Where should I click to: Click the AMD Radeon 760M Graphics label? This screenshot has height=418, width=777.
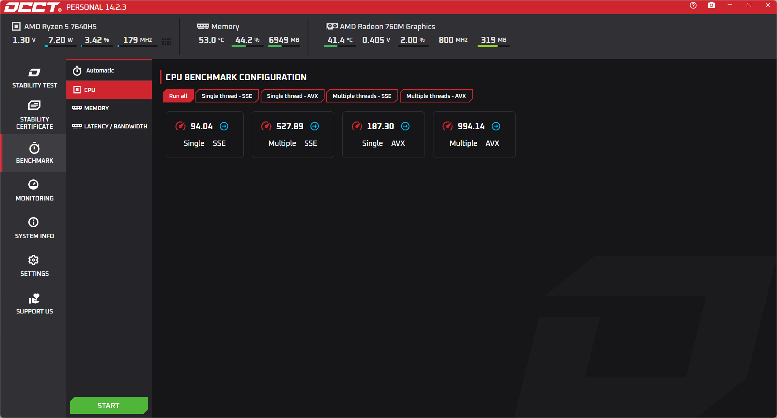pos(387,27)
